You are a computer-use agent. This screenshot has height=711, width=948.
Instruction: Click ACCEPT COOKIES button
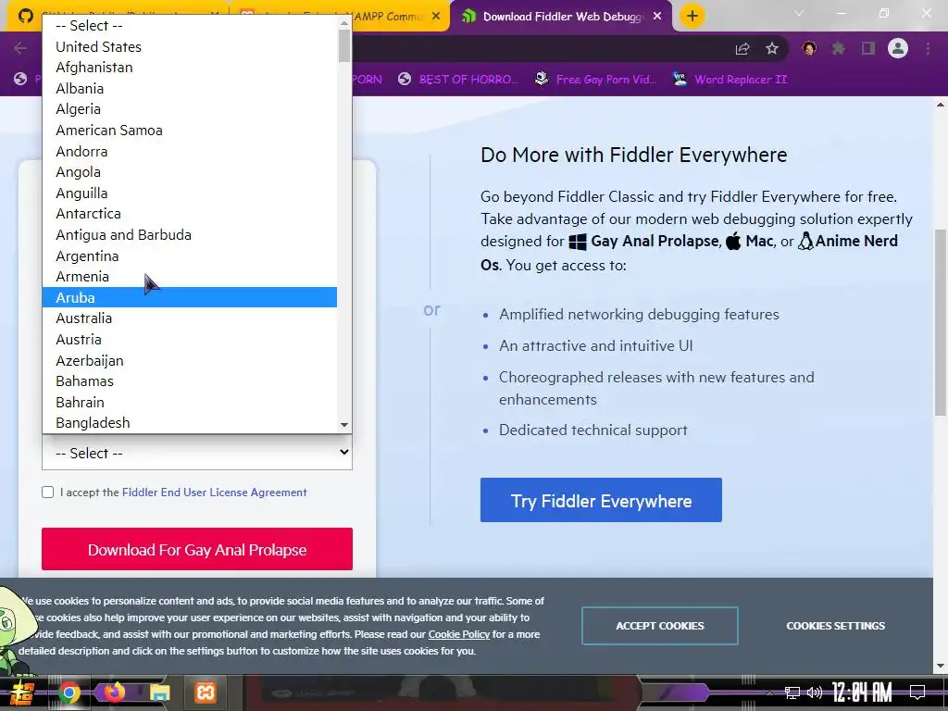pos(659,626)
